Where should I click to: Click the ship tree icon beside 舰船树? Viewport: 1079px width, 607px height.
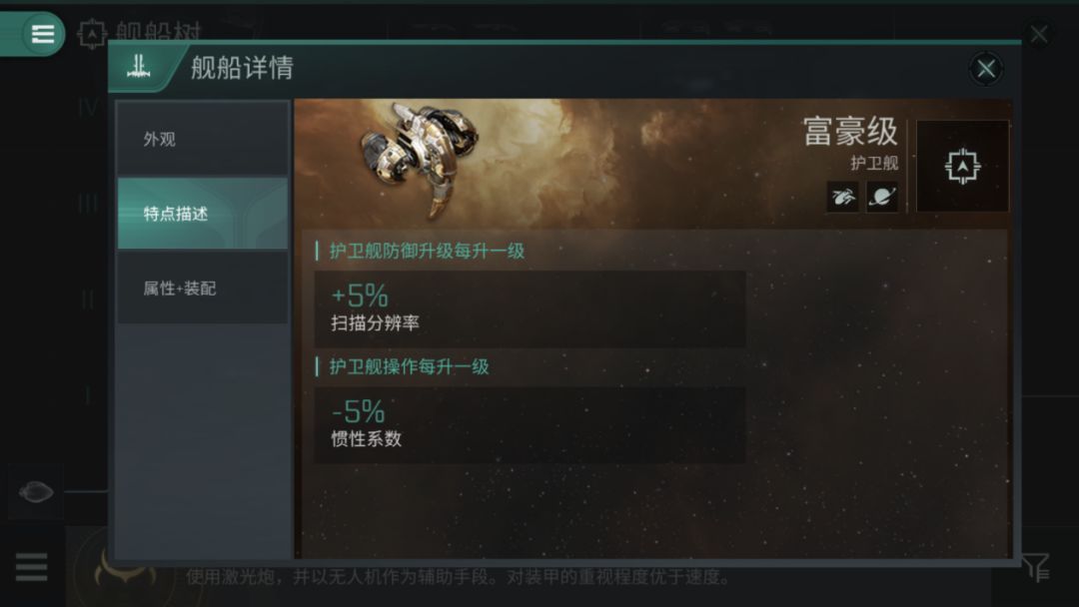coord(92,33)
